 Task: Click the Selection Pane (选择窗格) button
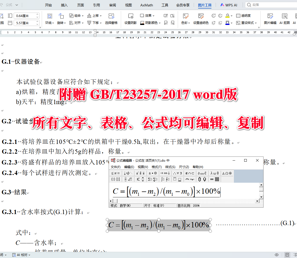tap(112, 19)
